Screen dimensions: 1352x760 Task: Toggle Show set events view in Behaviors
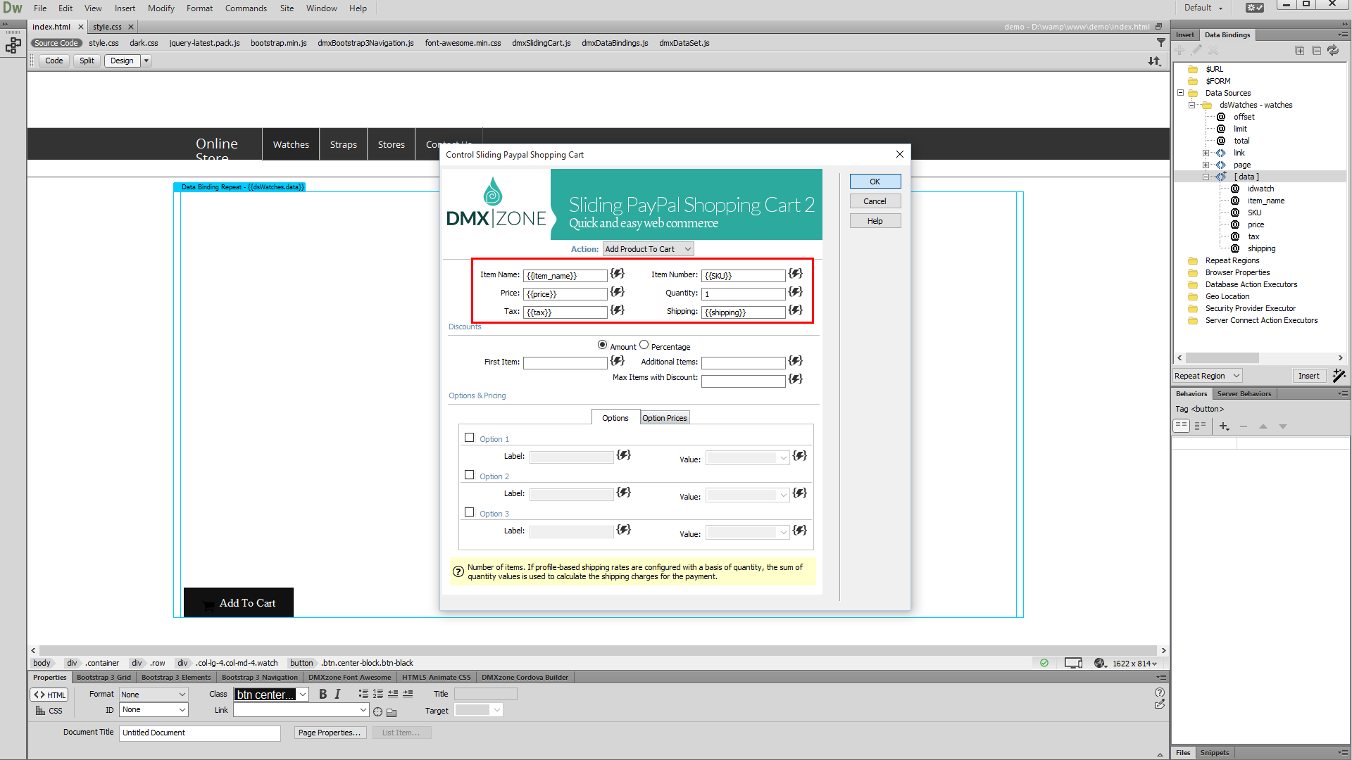pyautogui.click(x=1181, y=426)
